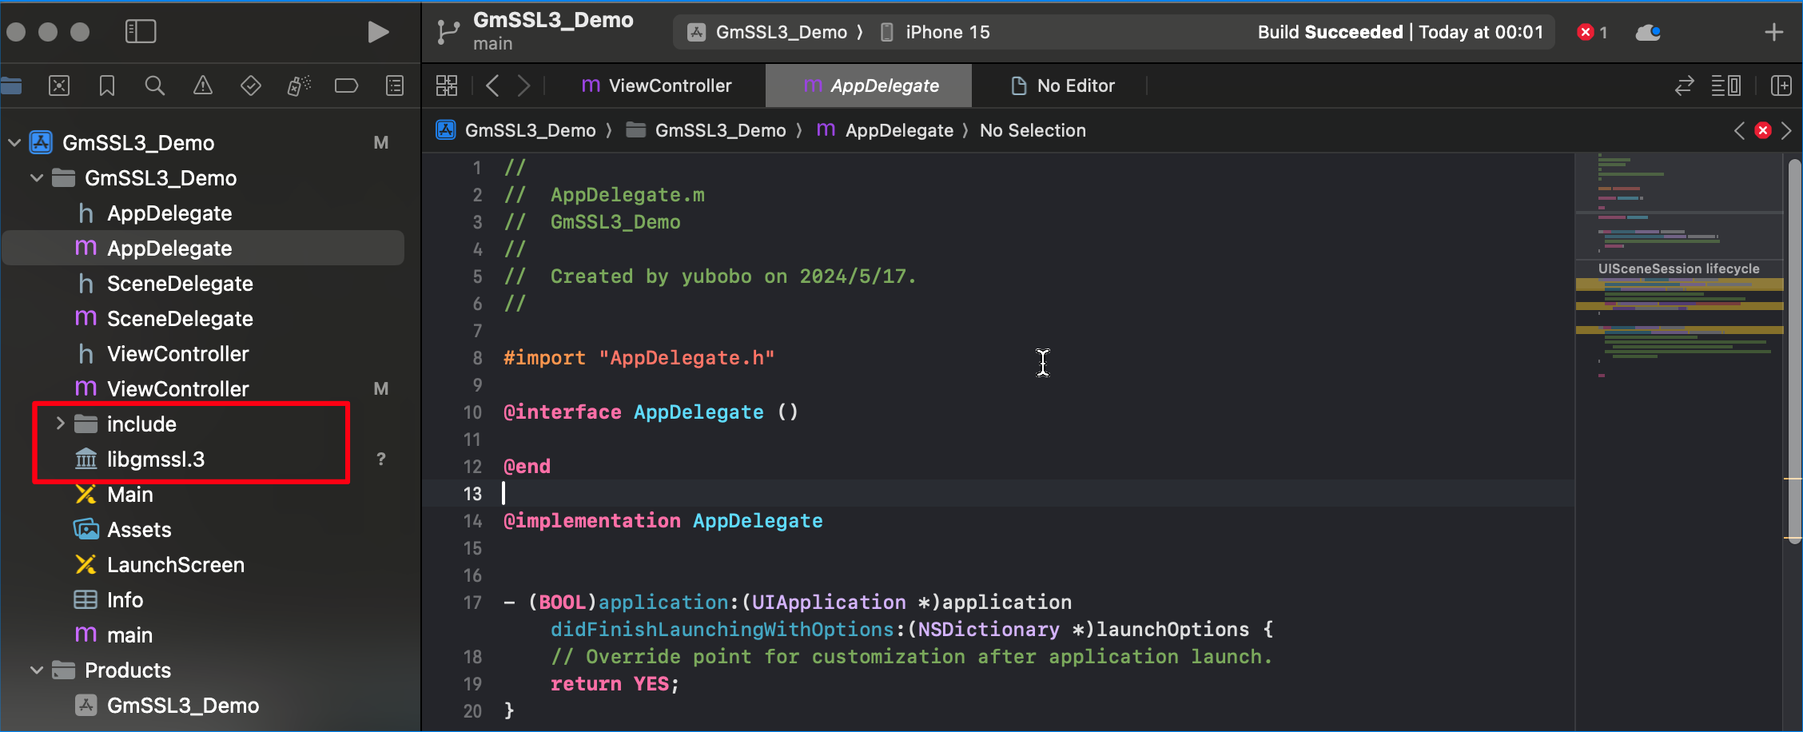The width and height of the screenshot is (1803, 732).
Task: Open the Find navigator magnifier
Action: click(155, 86)
